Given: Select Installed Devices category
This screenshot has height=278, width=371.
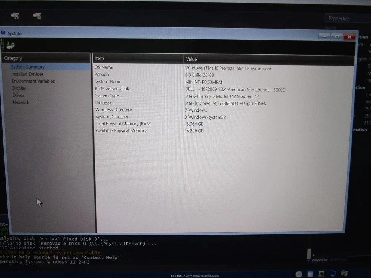Looking at the screenshot, I should pyautogui.click(x=27, y=74).
